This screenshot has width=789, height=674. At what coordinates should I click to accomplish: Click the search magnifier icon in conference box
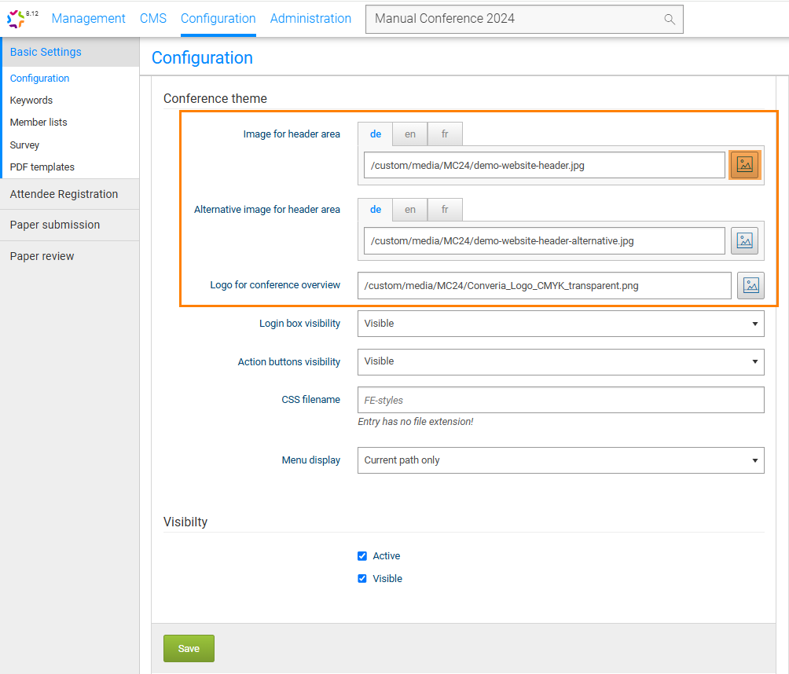670,20
